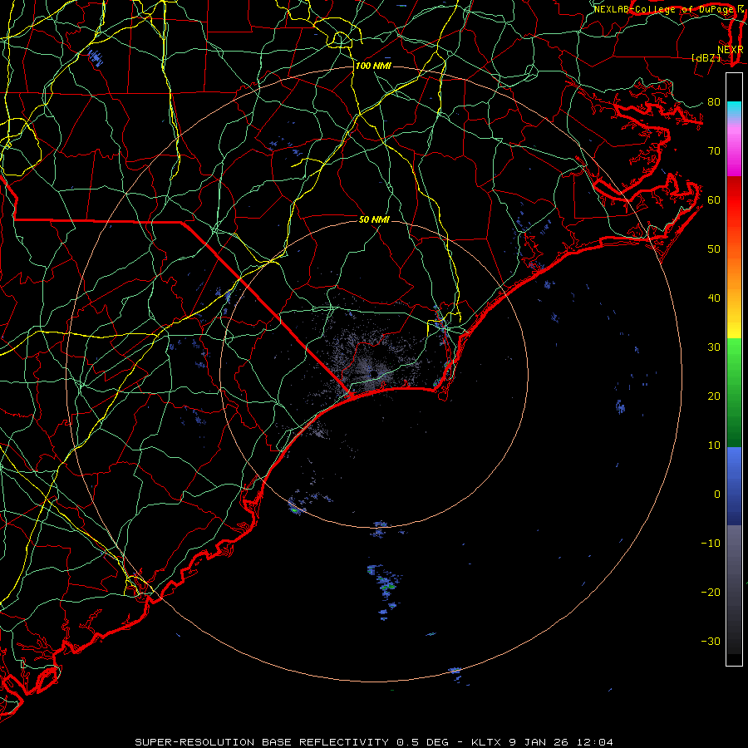The height and width of the screenshot is (748, 748).
Task: Click the dark radar site dot inside ground clutter
Action: 375,373
